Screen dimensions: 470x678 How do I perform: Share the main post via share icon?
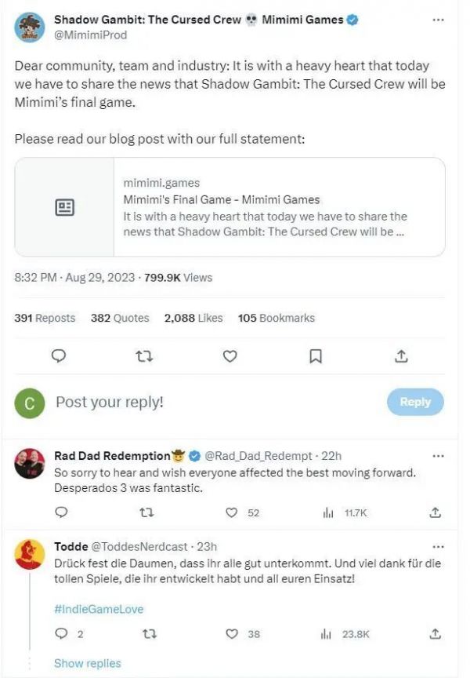click(x=401, y=356)
